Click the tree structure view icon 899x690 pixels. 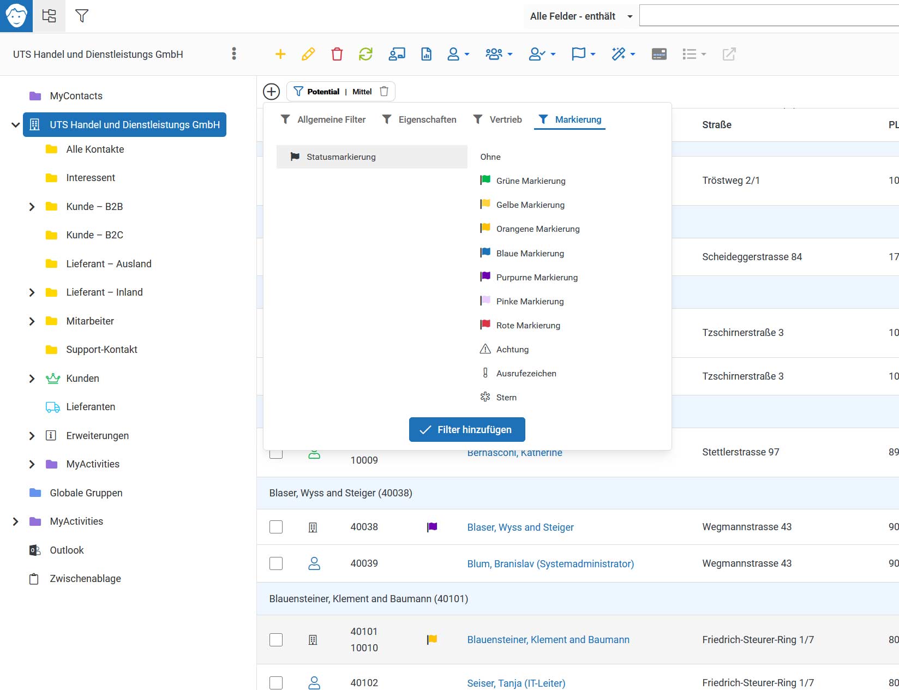point(49,16)
